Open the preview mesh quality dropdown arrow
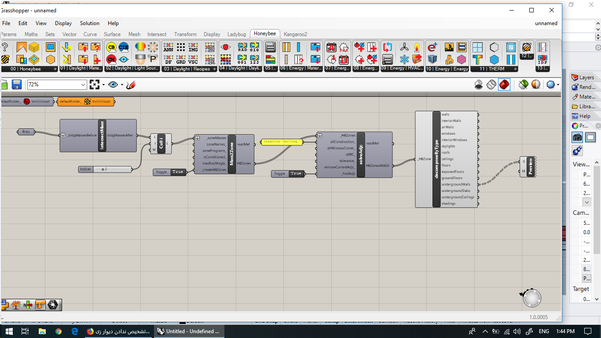The image size is (601, 338). tap(558, 85)
